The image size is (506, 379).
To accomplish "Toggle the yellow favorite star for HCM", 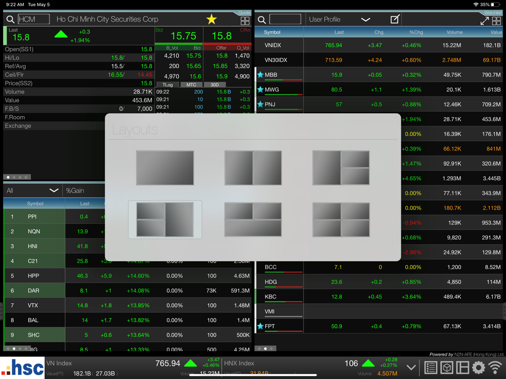I will (x=212, y=19).
